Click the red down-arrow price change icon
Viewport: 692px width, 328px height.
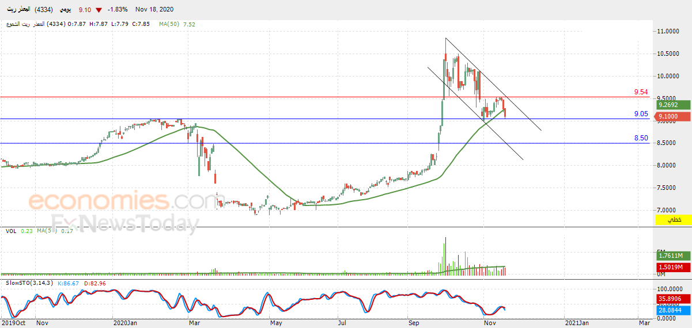tap(100, 10)
